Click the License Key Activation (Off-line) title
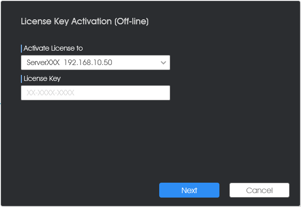The height and width of the screenshot is (207, 301). (x=85, y=21)
